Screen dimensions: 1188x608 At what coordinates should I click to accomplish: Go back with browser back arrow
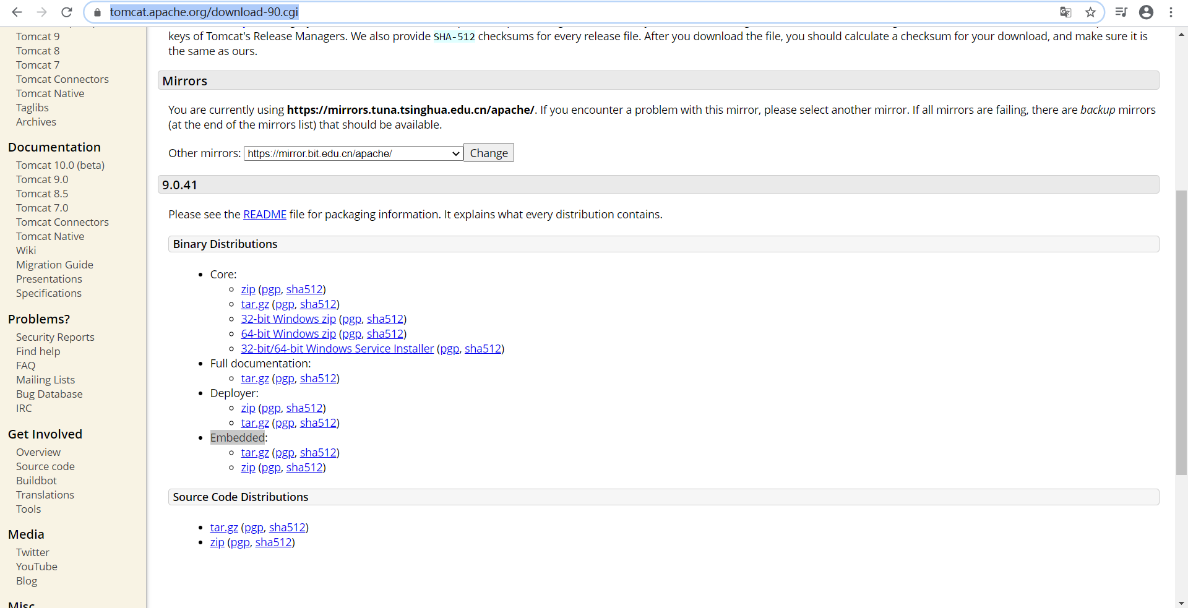pos(17,12)
